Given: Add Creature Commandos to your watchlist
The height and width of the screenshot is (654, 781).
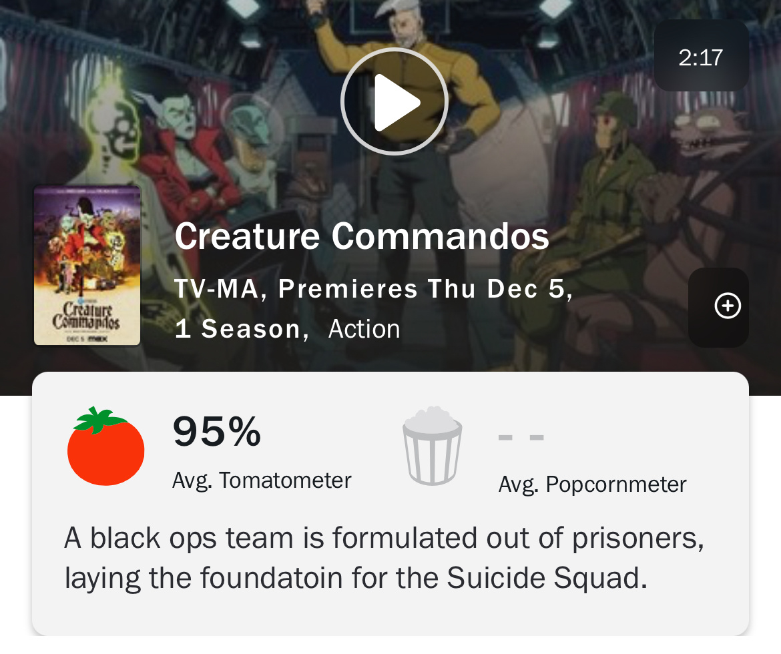Looking at the screenshot, I should click(x=727, y=306).
